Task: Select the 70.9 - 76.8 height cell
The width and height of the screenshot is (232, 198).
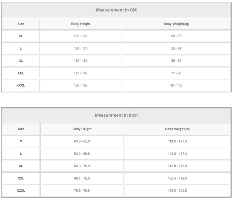Action: (x=82, y=190)
